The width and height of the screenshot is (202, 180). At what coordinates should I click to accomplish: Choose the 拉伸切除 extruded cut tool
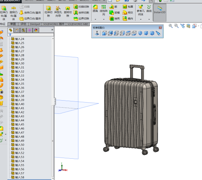click(49, 11)
